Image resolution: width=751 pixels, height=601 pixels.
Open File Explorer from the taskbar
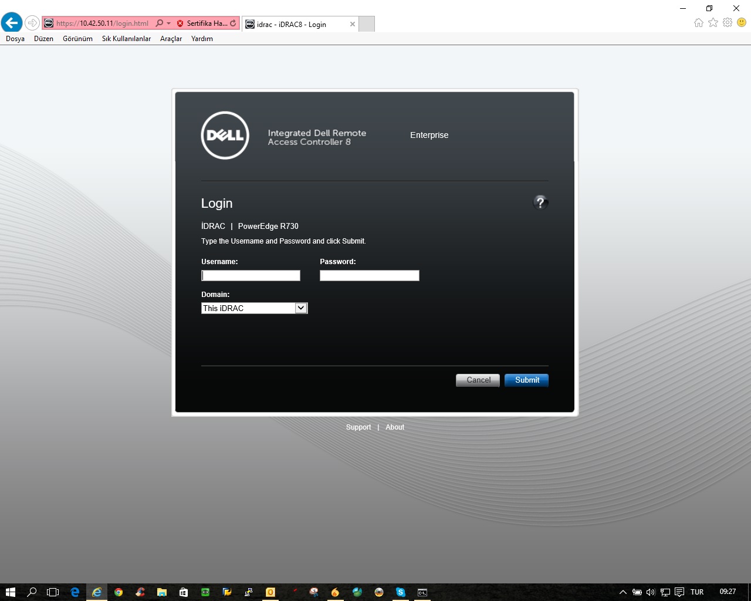[162, 592]
